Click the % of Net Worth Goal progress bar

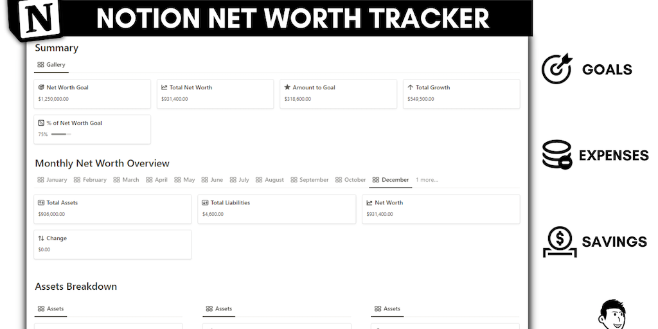60,134
